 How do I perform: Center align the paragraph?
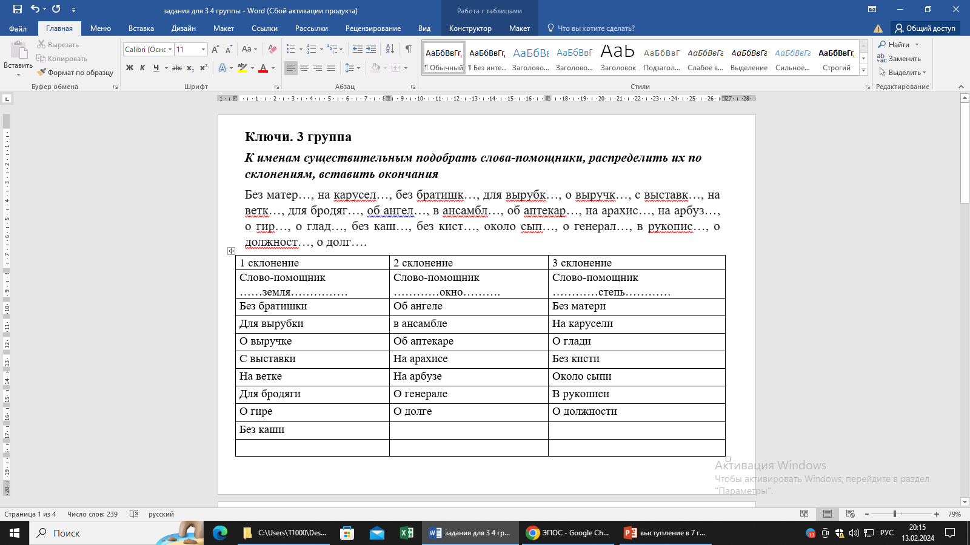304,68
